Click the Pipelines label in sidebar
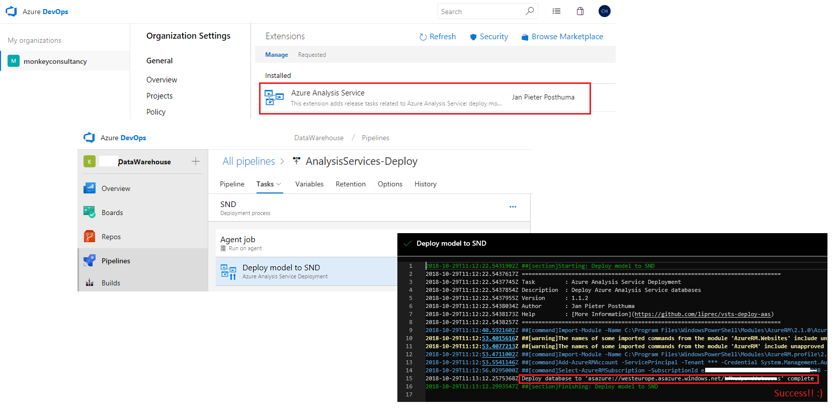This screenshot has height=411, width=836. [x=116, y=261]
